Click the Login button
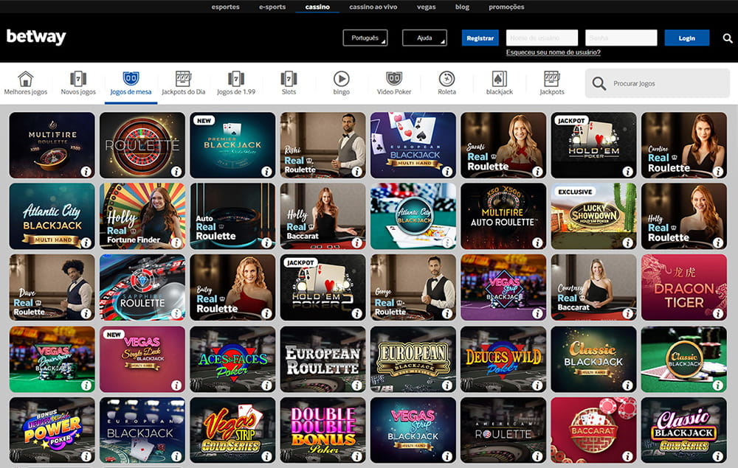Screen dimensions: 738x468 coord(686,38)
